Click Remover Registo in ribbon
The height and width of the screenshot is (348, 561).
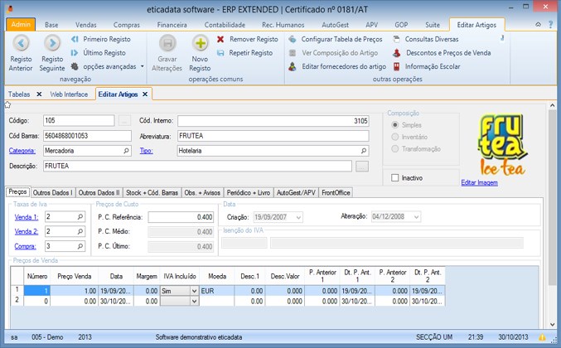click(x=249, y=39)
